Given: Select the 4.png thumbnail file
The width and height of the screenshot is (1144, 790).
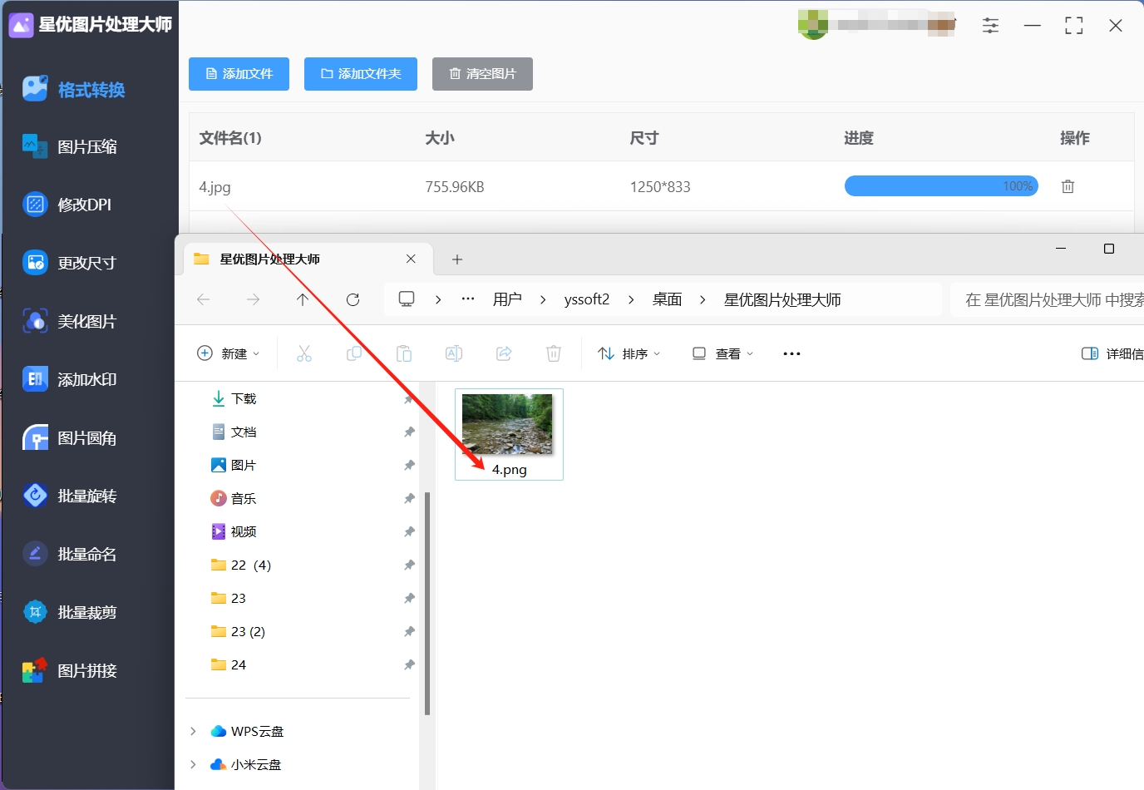Looking at the screenshot, I should tap(509, 434).
